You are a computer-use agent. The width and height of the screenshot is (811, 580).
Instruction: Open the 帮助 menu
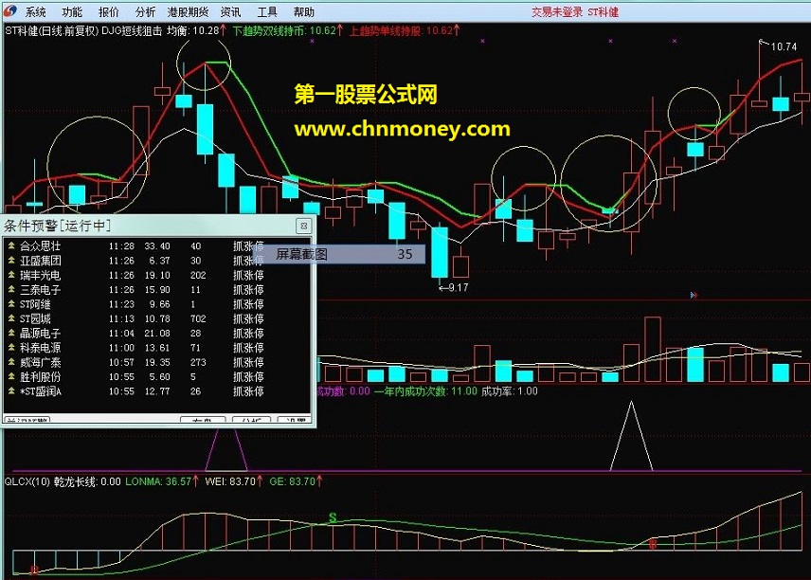pyautogui.click(x=303, y=12)
